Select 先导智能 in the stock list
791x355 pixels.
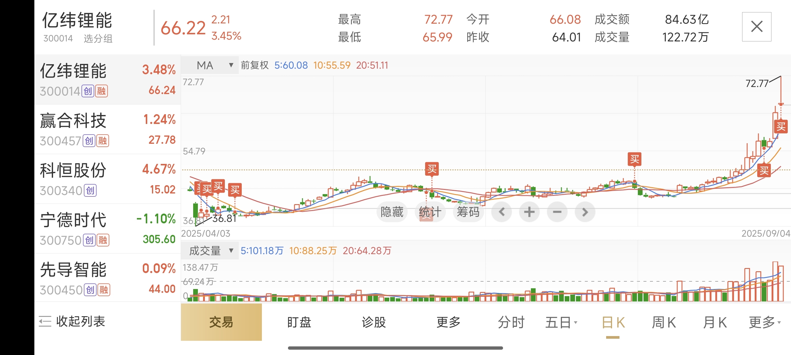click(x=108, y=278)
